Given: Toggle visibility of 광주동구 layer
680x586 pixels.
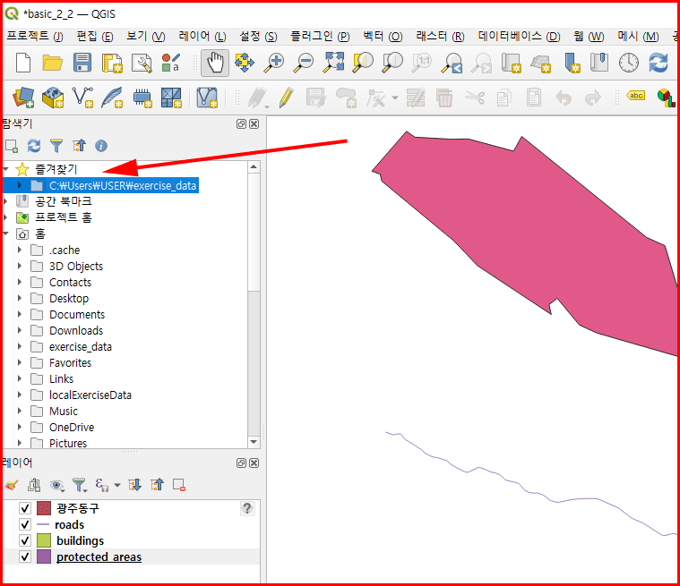Looking at the screenshot, I should [25, 508].
